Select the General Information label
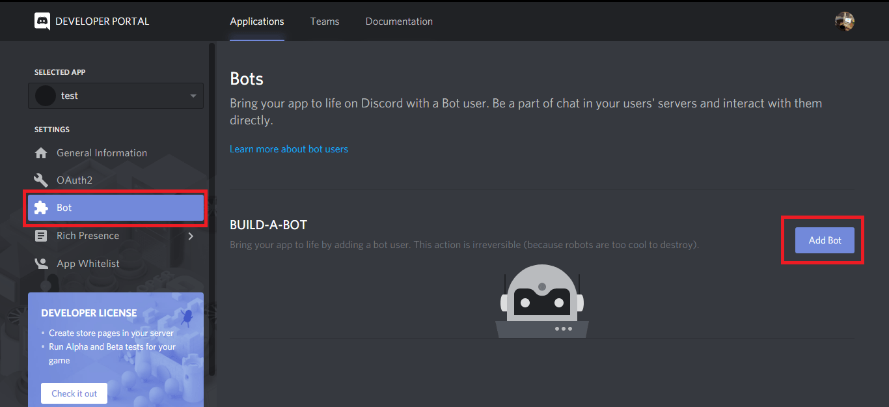 (102, 153)
